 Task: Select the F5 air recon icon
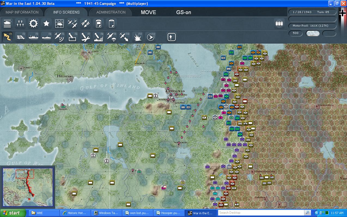pos(59,37)
